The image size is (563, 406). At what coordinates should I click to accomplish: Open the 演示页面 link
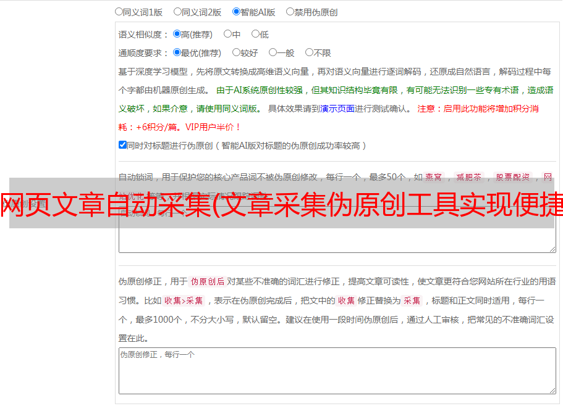point(337,109)
